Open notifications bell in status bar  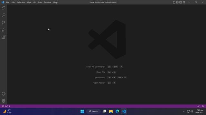[203, 106]
